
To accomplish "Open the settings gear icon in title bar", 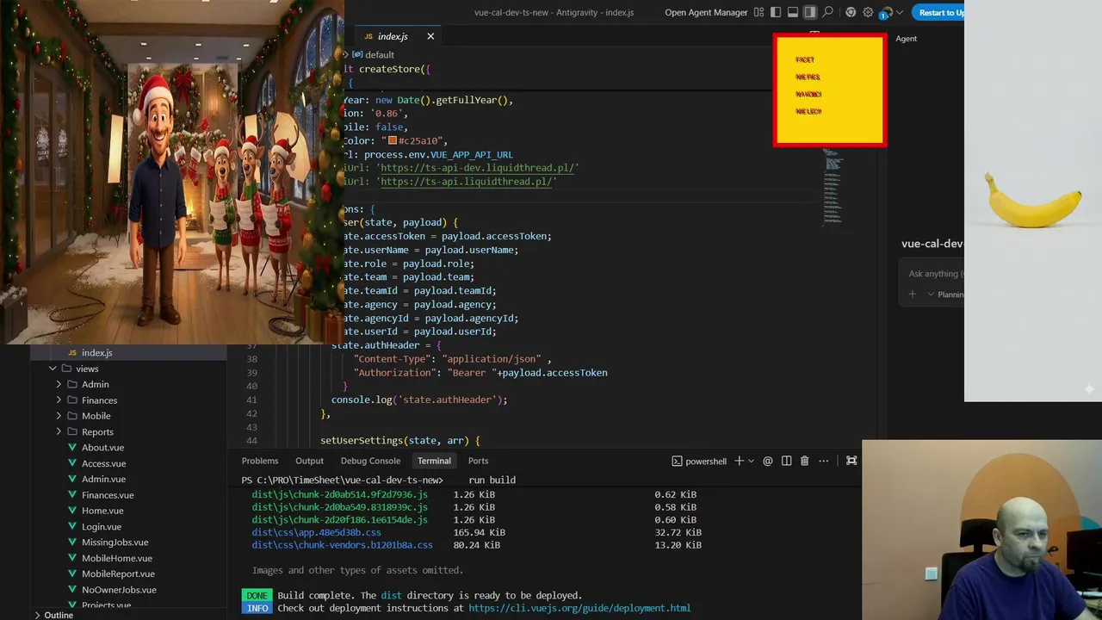I will pos(868,12).
